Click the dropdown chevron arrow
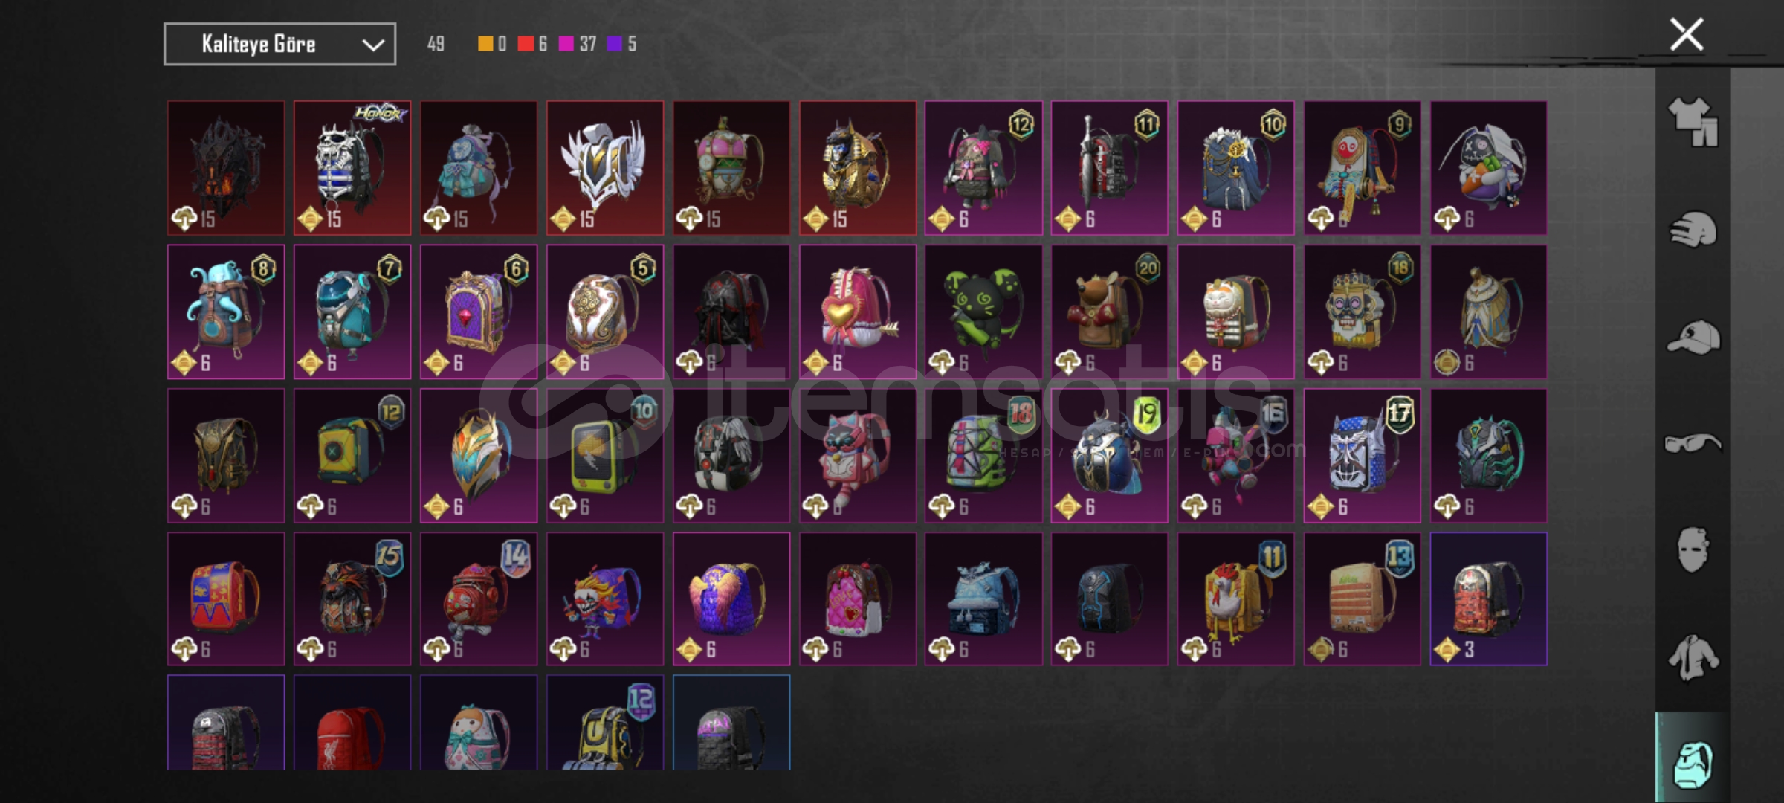Viewport: 1784px width, 803px height. tap(372, 45)
